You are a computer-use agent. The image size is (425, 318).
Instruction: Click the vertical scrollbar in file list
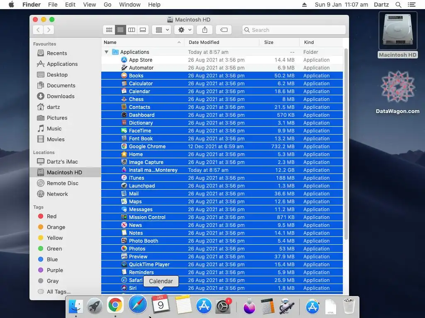[346, 144]
